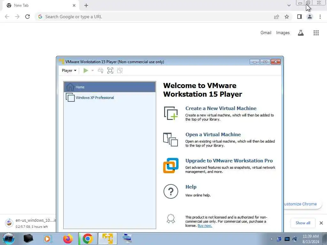Minimize the VMware Player window

(255, 62)
